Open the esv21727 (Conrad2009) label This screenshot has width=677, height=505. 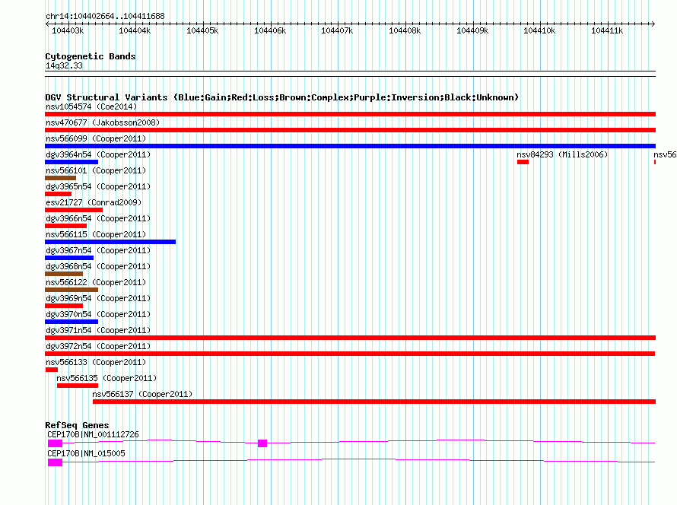point(94,202)
